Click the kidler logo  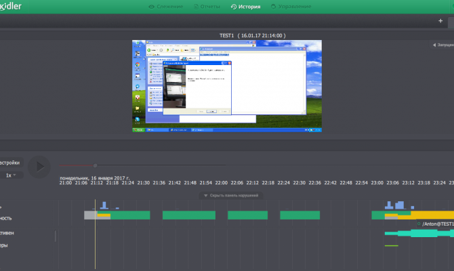click(10, 6)
